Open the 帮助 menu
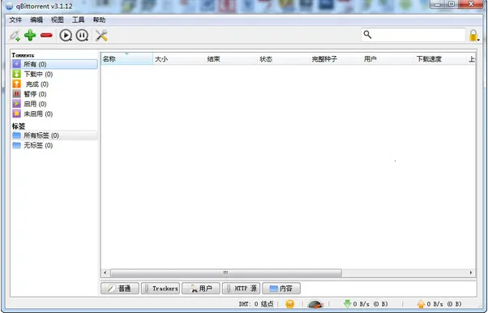Image resolution: width=488 pixels, height=313 pixels. (99, 20)
